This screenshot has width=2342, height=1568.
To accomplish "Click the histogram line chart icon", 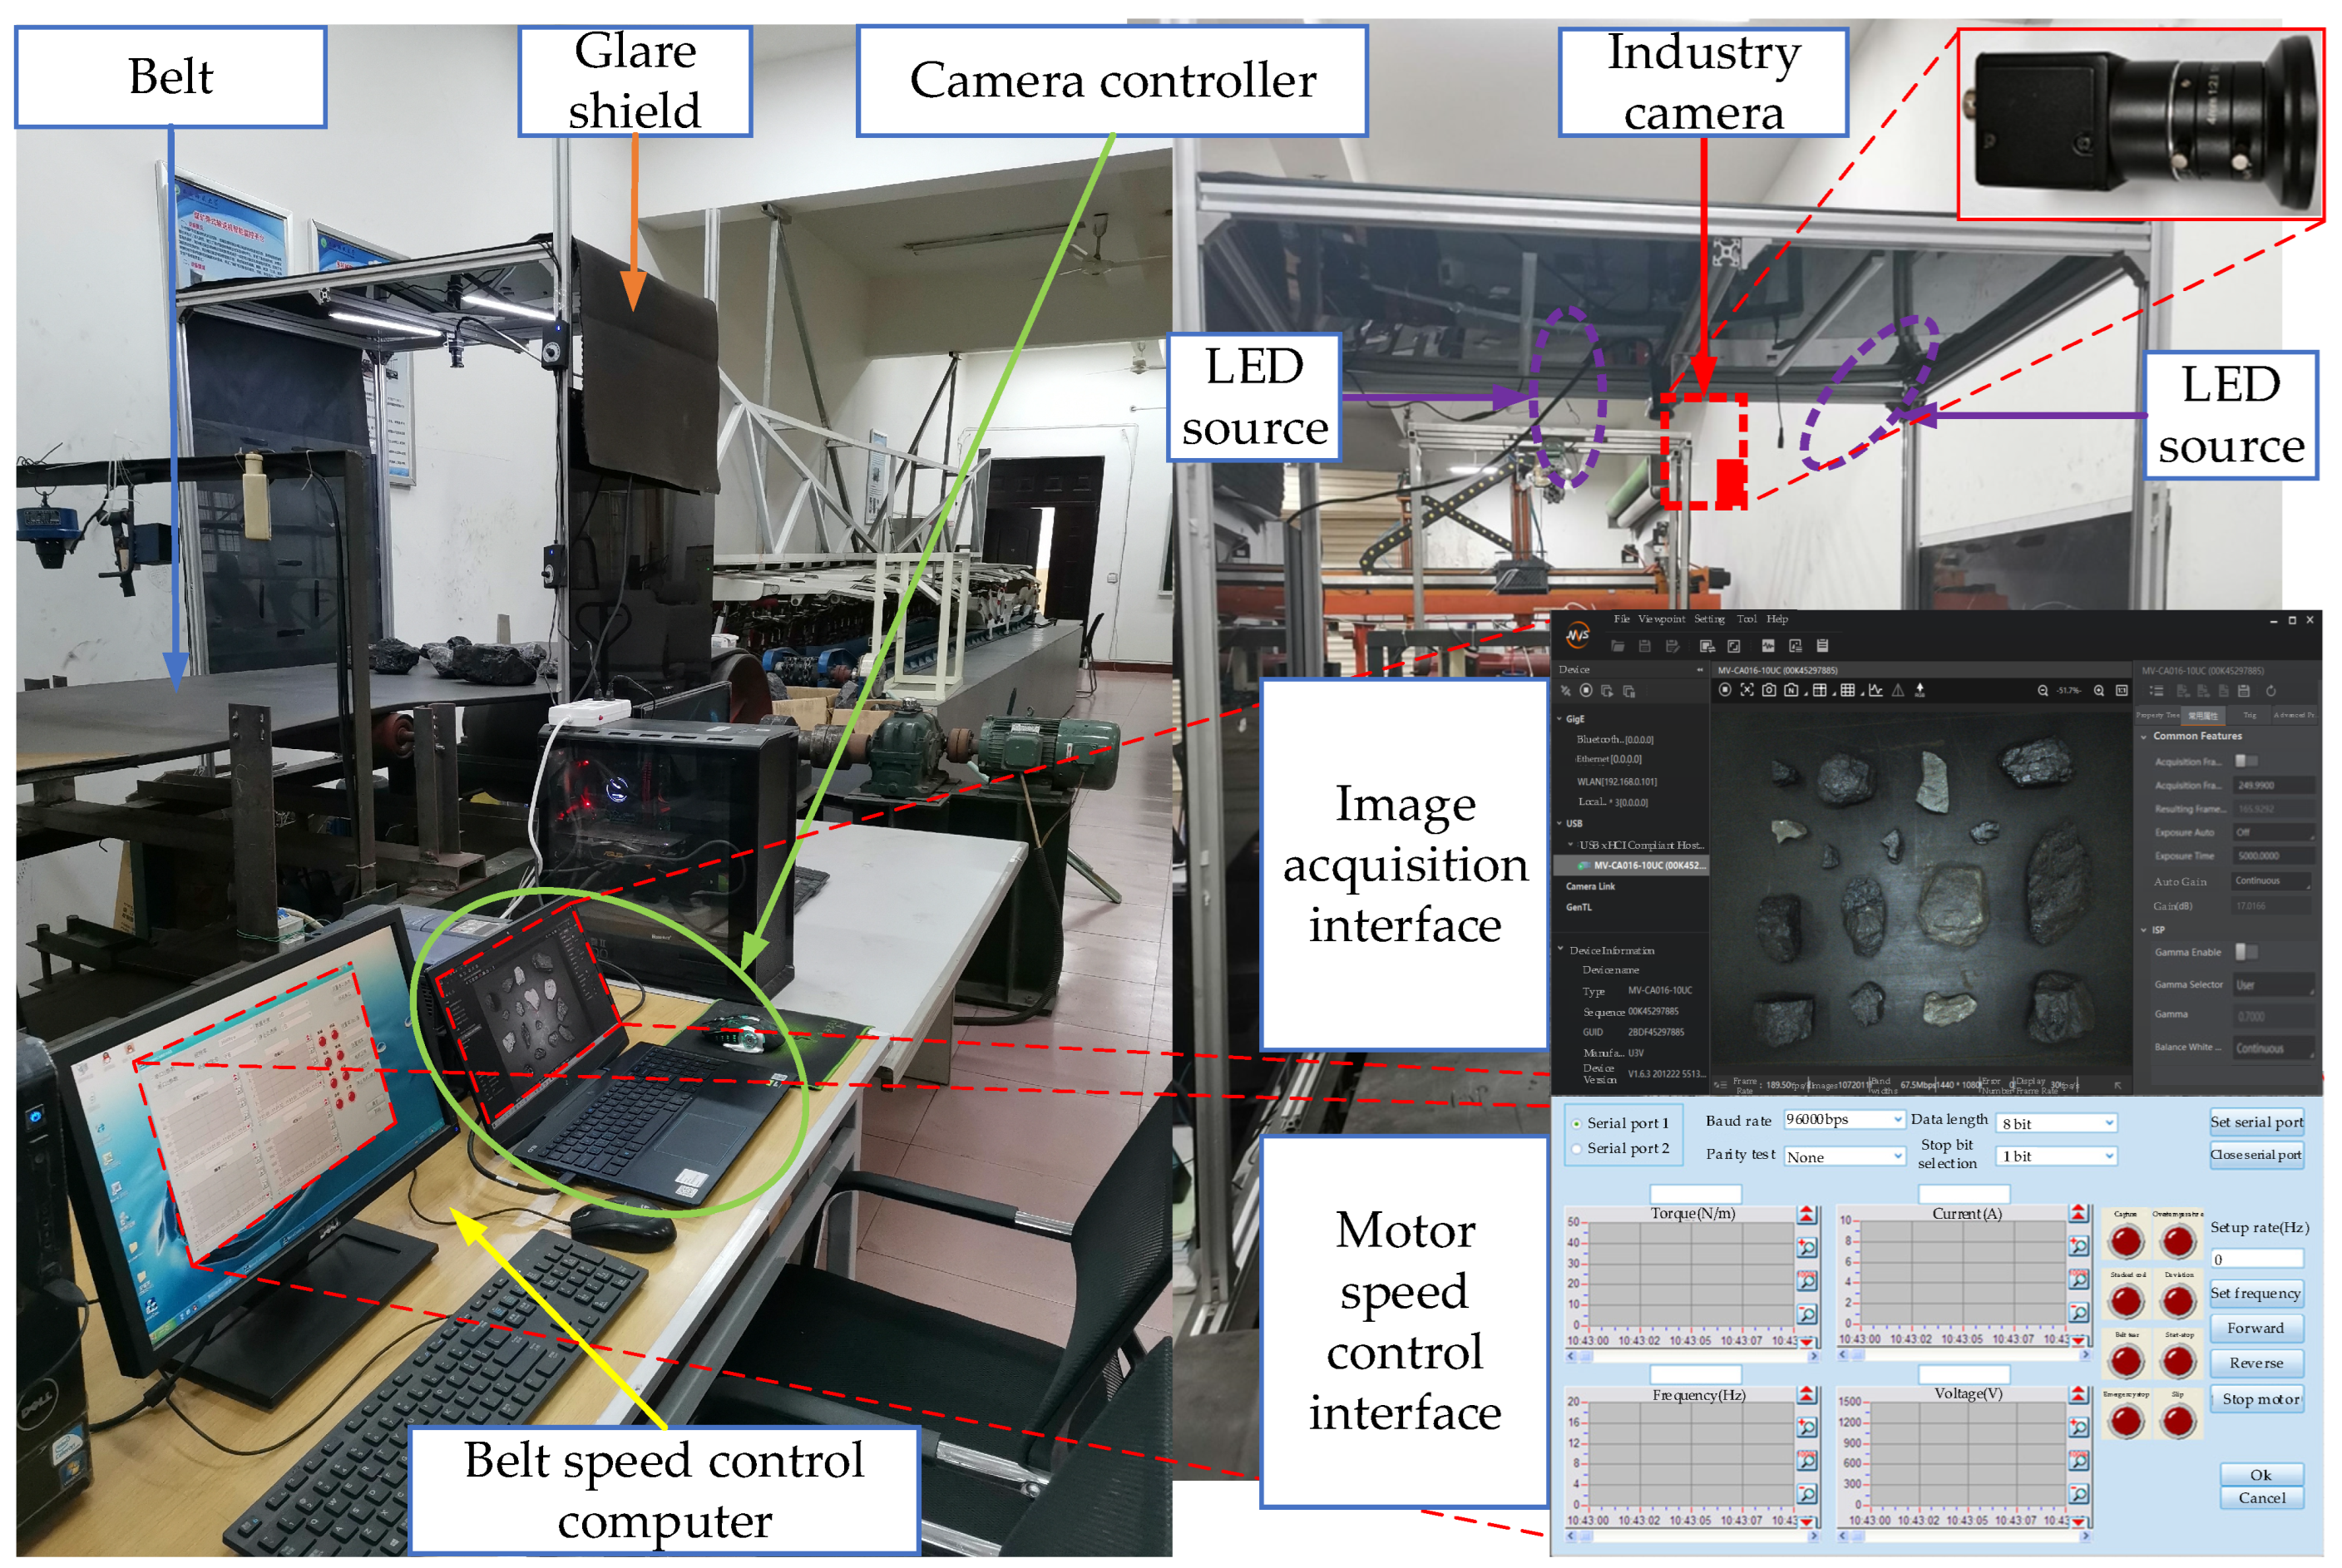I will click(1875, 691).
